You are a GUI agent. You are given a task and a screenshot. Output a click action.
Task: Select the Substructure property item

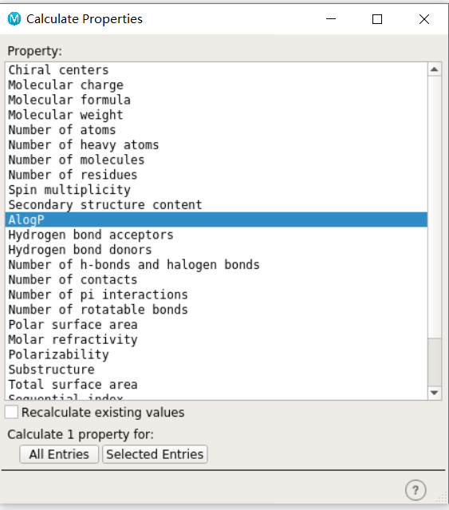pyautogui.click(x=216, y=370)
